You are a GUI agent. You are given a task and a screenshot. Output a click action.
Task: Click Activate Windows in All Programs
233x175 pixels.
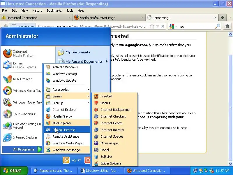67,67
